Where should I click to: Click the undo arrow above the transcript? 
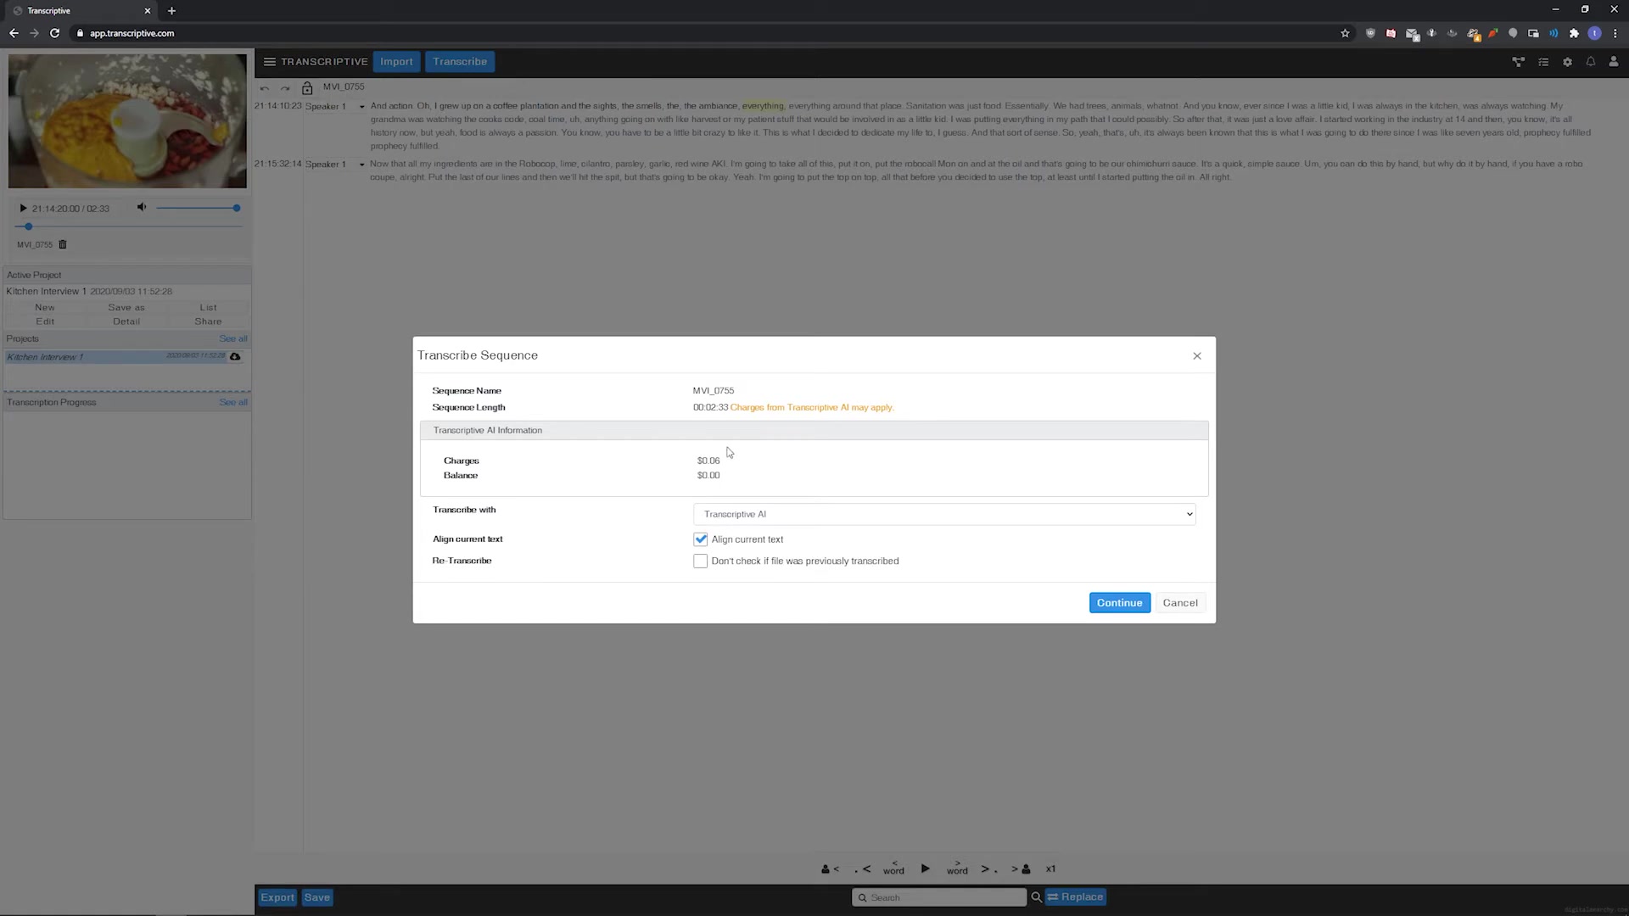point(265,88)
